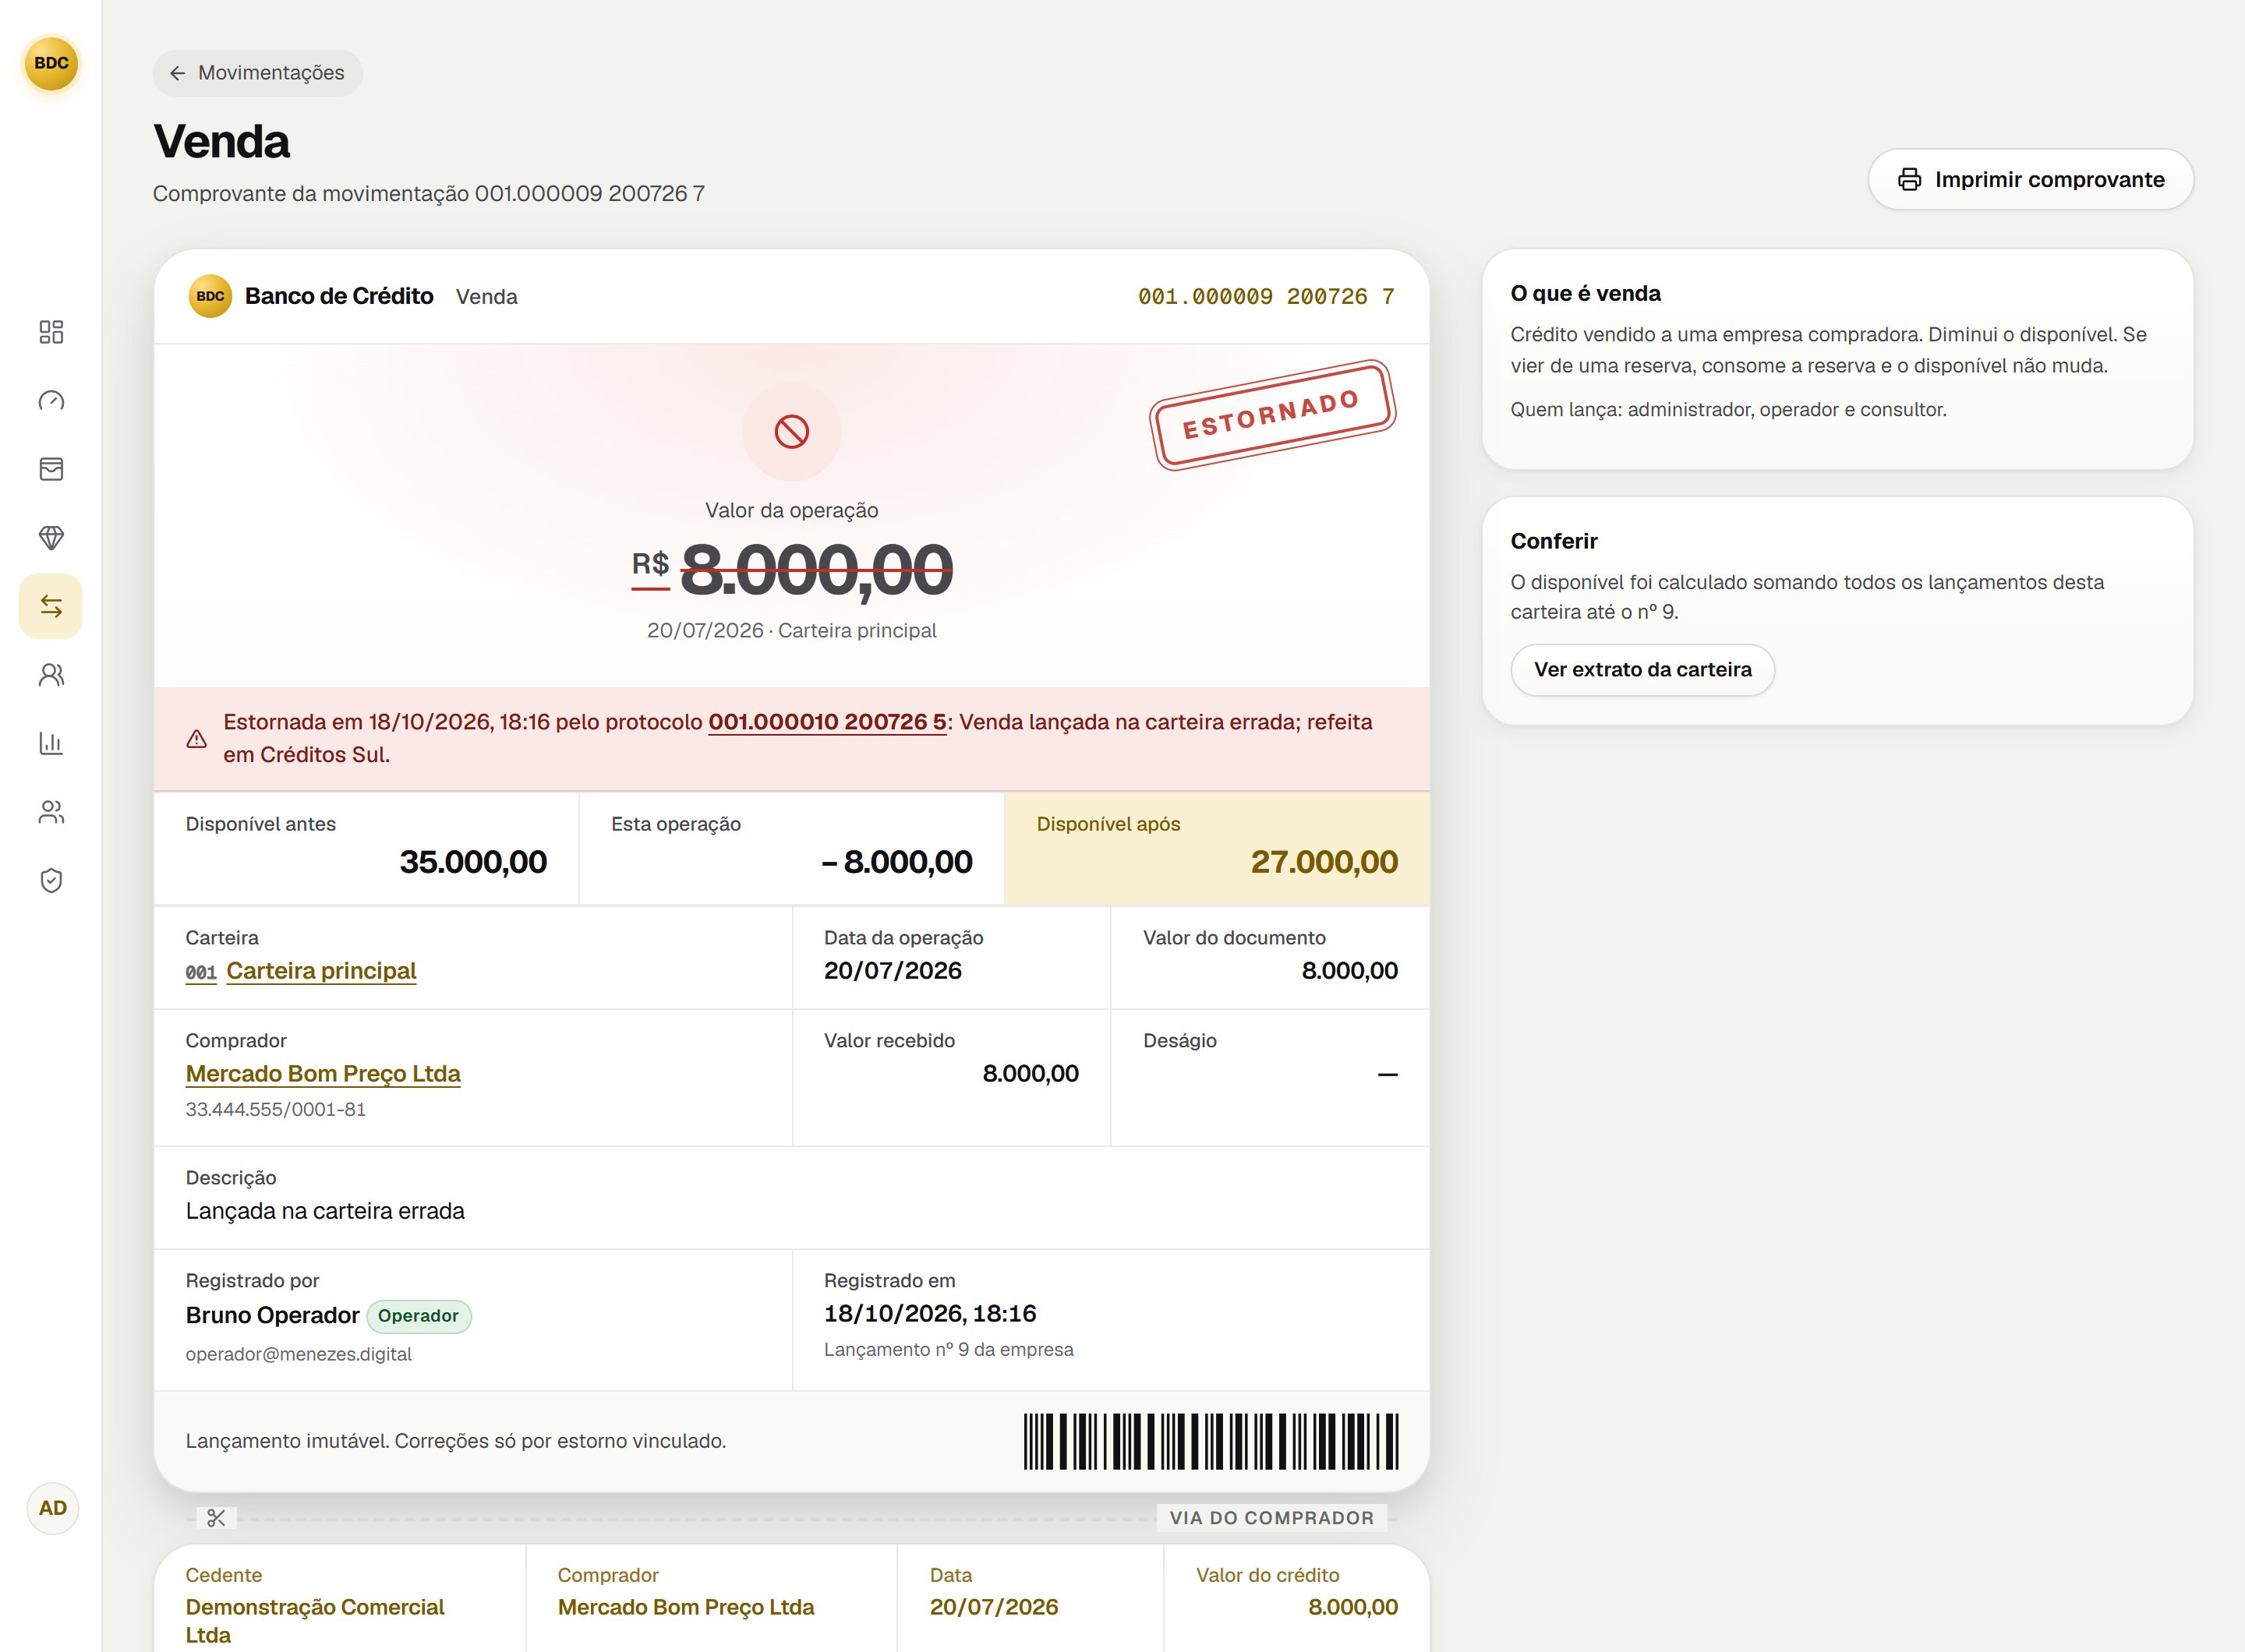This screenshot has height=1652, width=2245.
Task: Click the green Operador role badge
Action: [418, 1316]
